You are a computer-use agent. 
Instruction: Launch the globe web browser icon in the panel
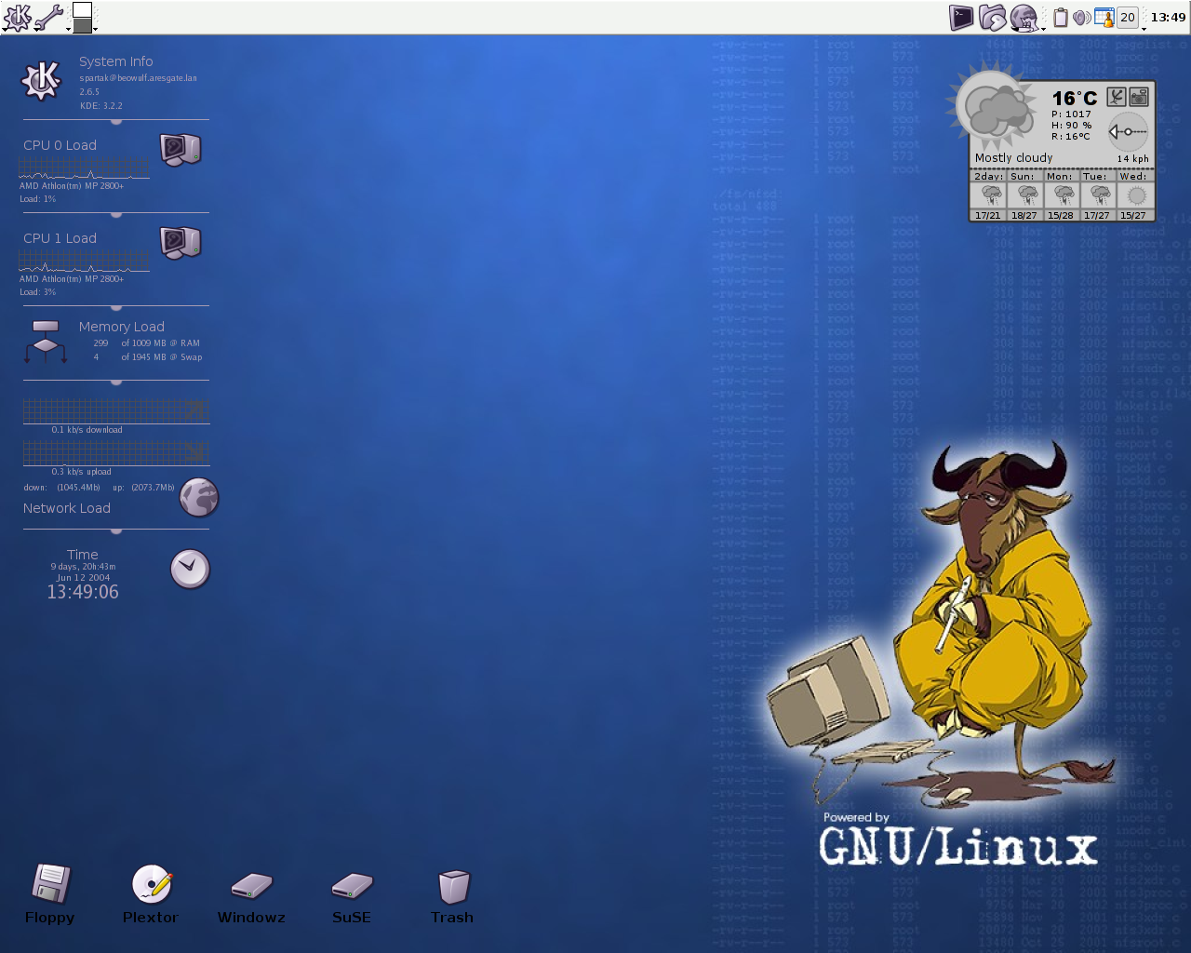[x=1024, y=17]
